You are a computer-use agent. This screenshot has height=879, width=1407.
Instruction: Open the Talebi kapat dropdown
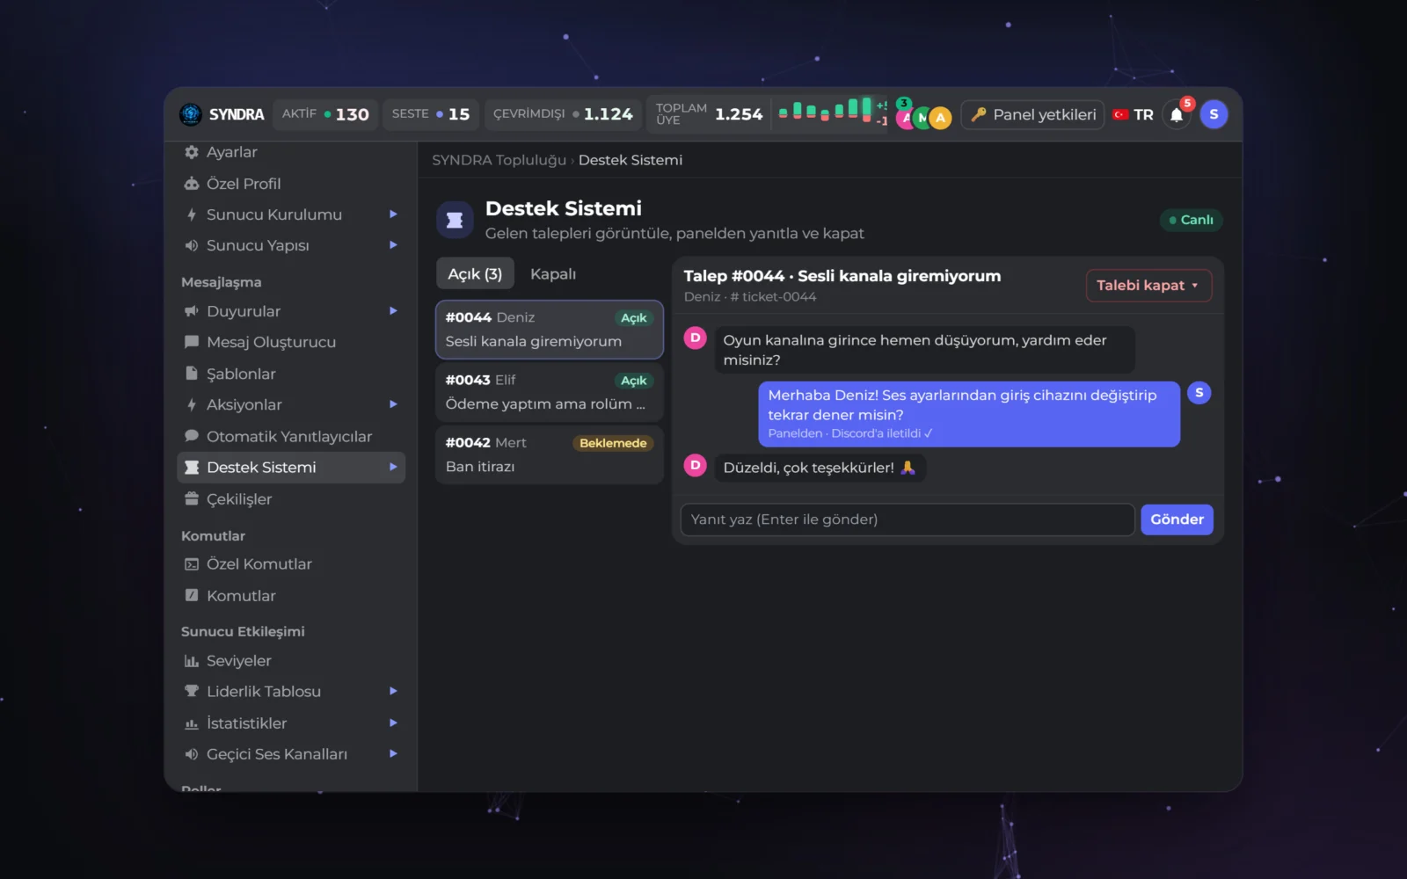pyautogui.click(x=1148, y=286)
